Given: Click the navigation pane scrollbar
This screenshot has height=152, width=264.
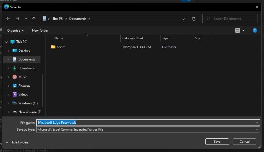Looking at the screenshot, I should point(43,90).
